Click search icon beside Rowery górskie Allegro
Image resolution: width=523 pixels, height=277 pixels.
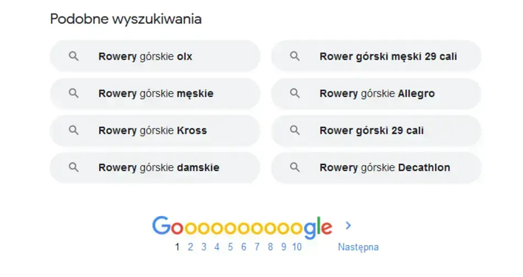click(295, 93)
